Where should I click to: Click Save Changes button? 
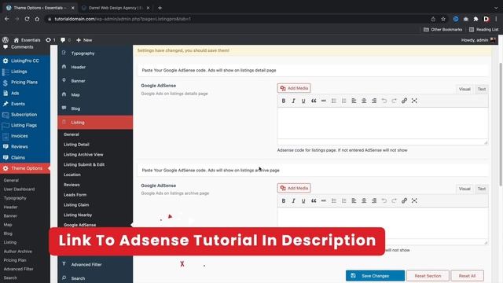[375, 276]
